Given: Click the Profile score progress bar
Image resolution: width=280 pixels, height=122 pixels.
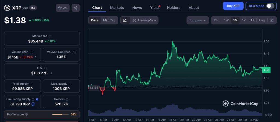Looking at the screenshot, I should pos(60,115).
